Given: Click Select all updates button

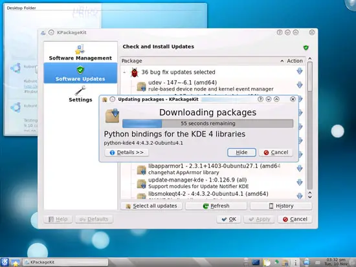Looking at the screenshot, I should coord(151,206).
